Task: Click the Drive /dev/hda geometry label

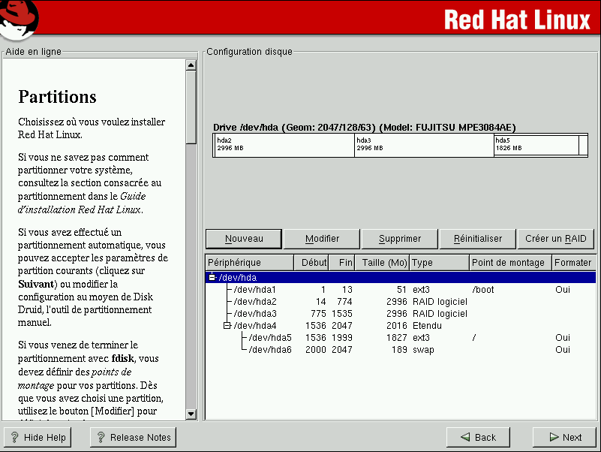Action: [x=365, y=128]
